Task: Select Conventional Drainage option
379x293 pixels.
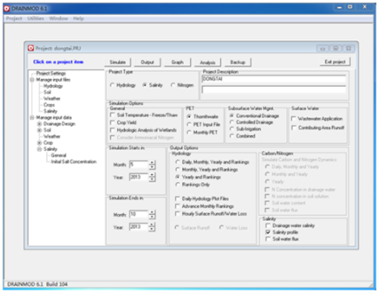Action: 232,115
